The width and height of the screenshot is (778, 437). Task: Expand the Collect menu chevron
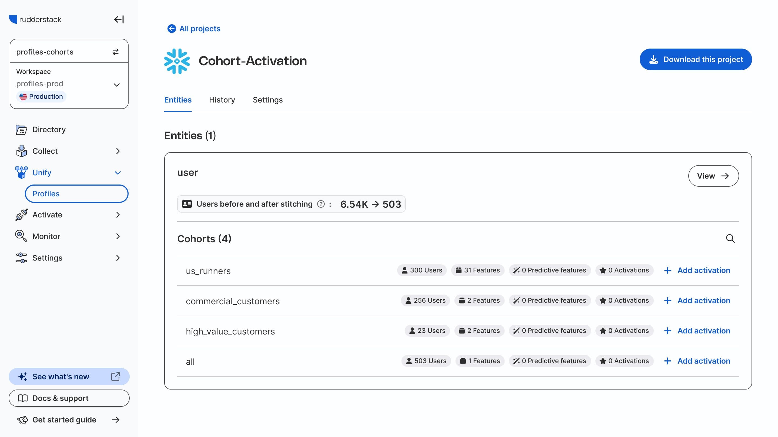coord(118,151)
